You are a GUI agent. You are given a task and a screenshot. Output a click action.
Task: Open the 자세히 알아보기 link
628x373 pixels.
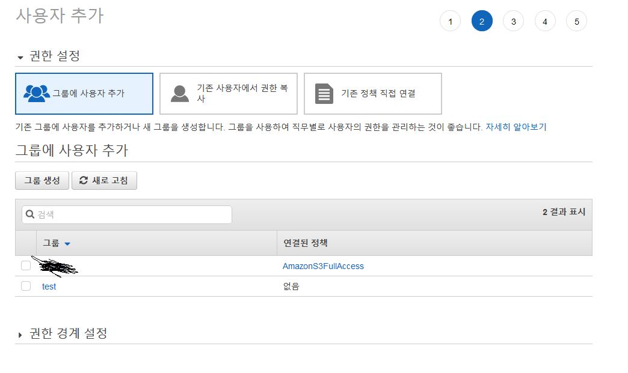pyautogui.click(x=516, y=127)
